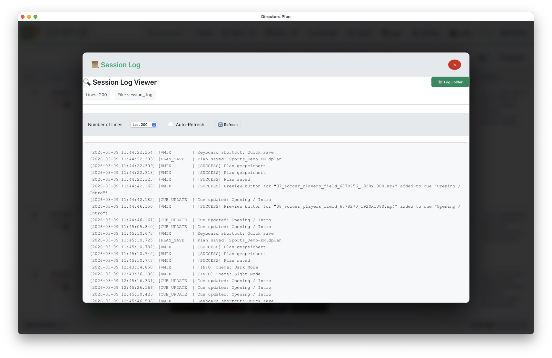Click the folder icon inside the Log Folder button

click(x=440, y=82)
